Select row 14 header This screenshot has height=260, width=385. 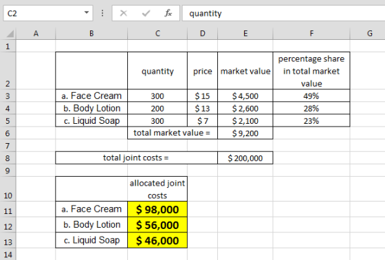[8, 254]
